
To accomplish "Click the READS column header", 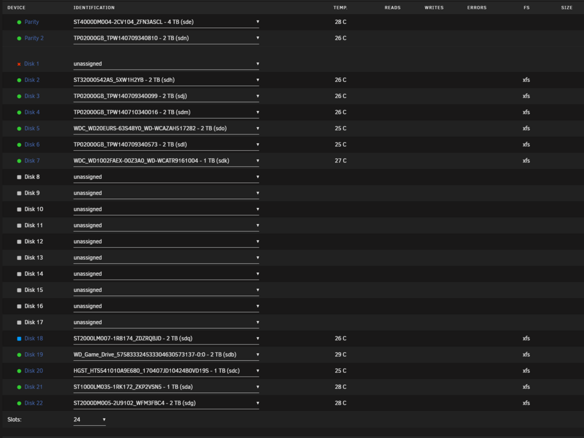I will point(392,8).
